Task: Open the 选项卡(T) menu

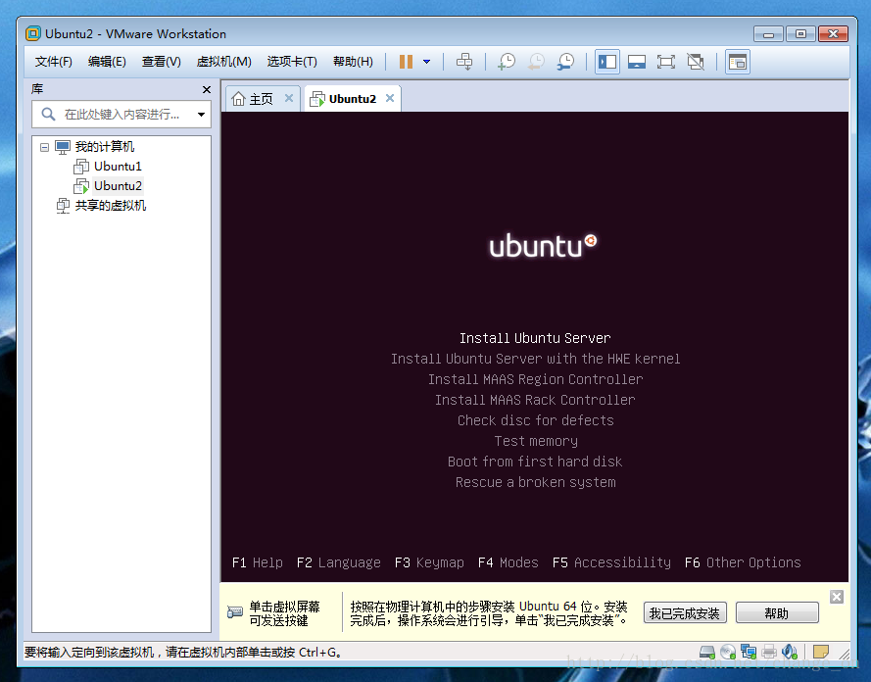Action: click(x=292, y=62)
